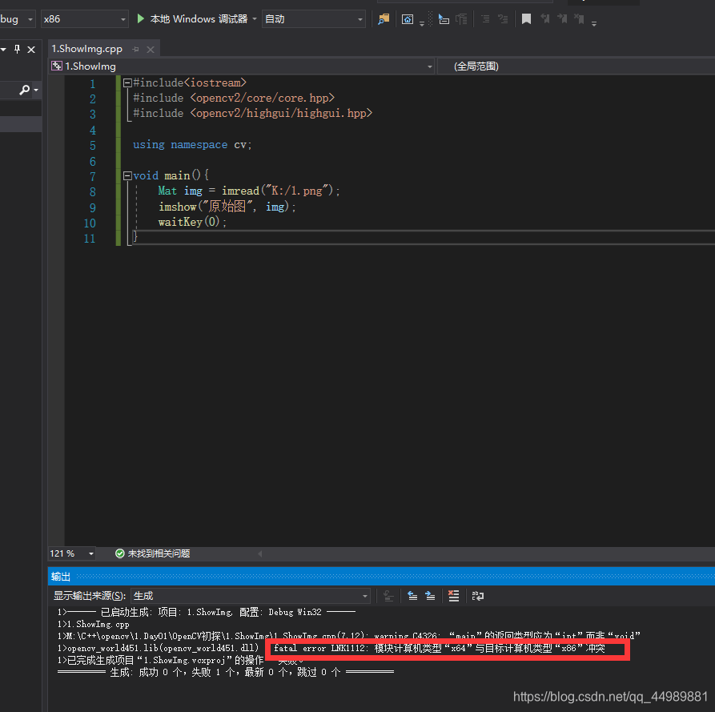Select the 输出 panel title bar
715x712 pixels.
(381, 577)
